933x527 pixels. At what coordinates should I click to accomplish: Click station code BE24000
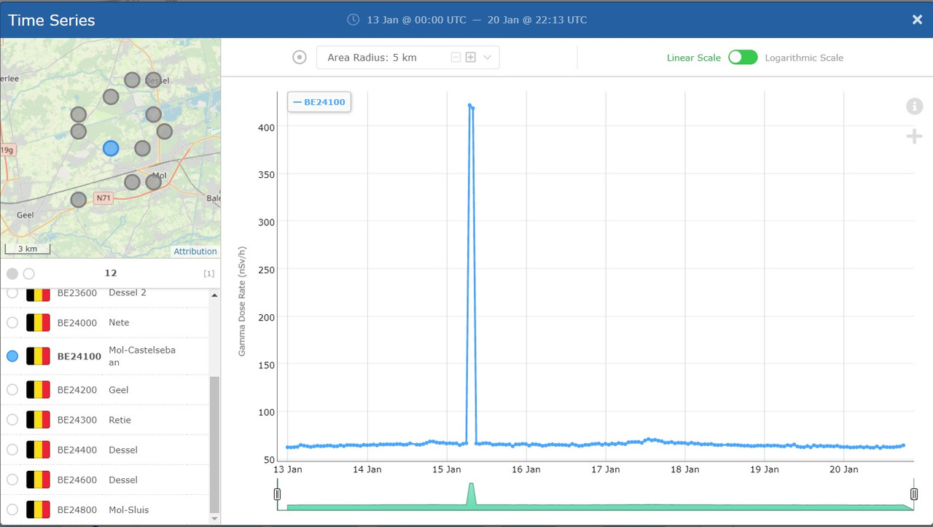[x=77, y=323]
